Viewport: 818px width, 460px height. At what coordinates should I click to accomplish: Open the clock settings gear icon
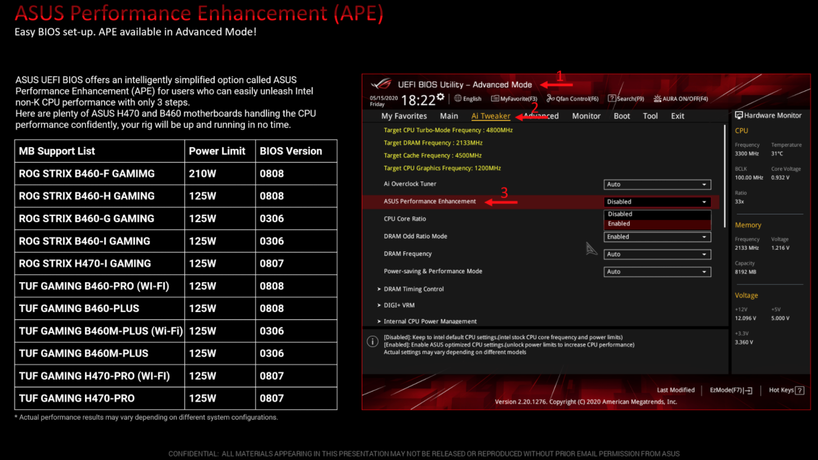(x=441, y=97)
